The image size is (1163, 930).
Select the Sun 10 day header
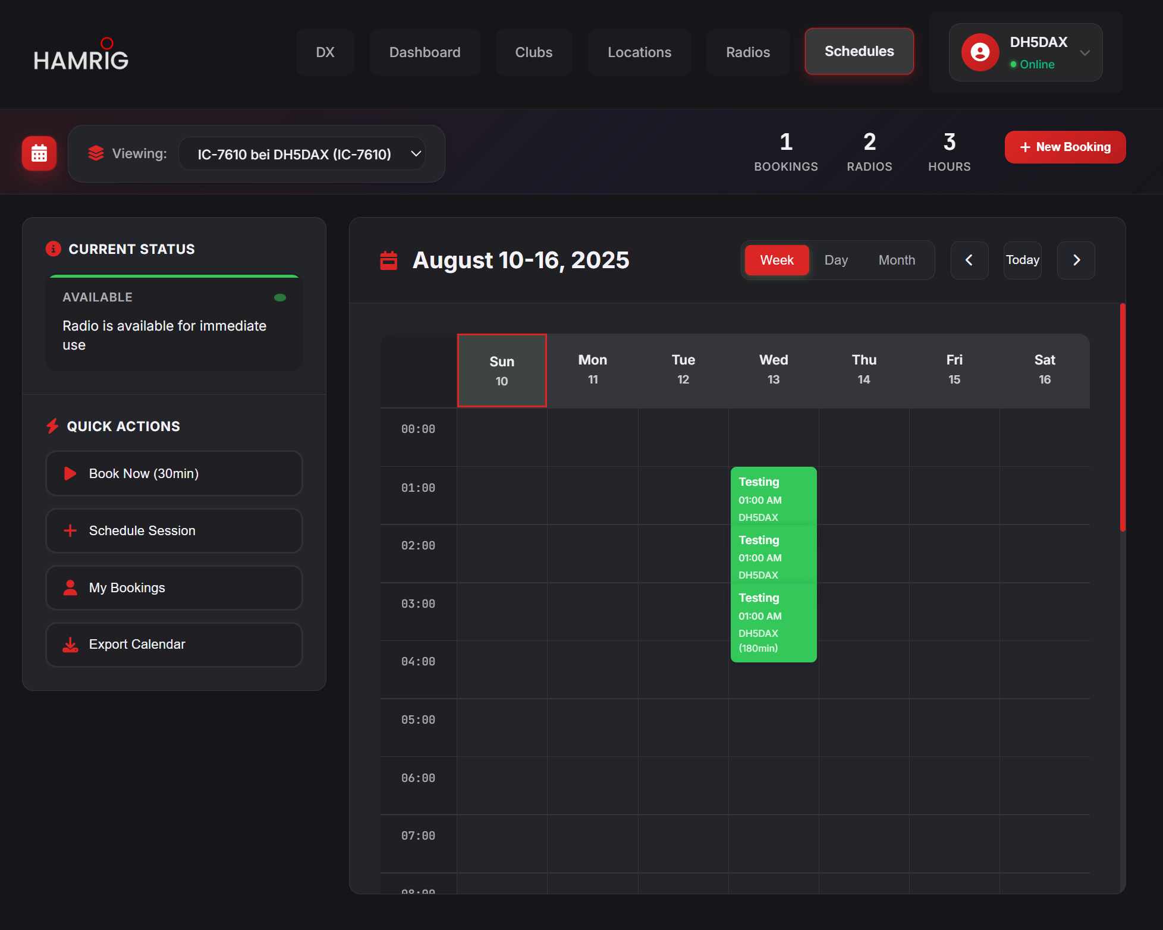(502, 370)
